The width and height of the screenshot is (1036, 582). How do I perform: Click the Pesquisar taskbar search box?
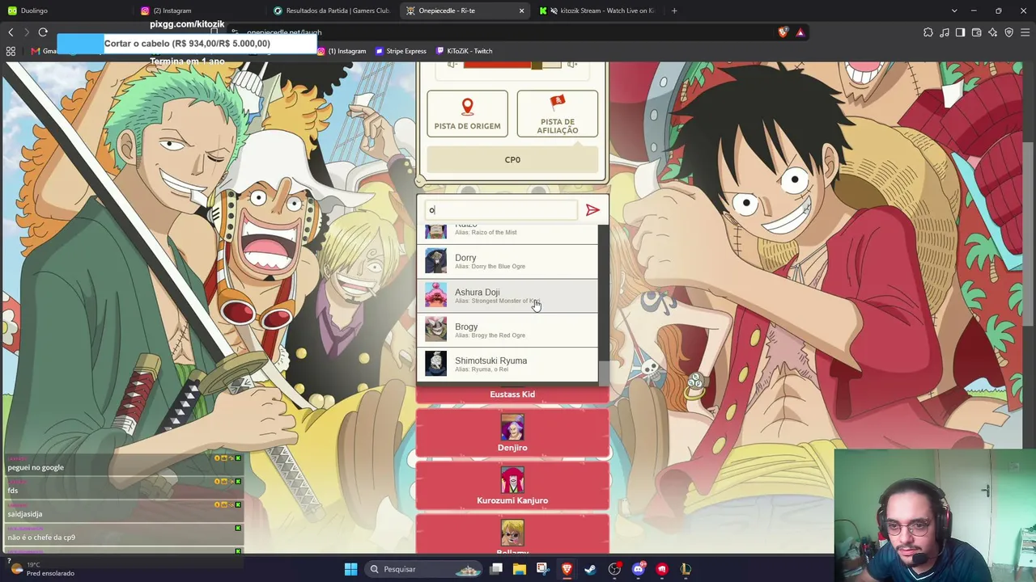click(424, 569)
